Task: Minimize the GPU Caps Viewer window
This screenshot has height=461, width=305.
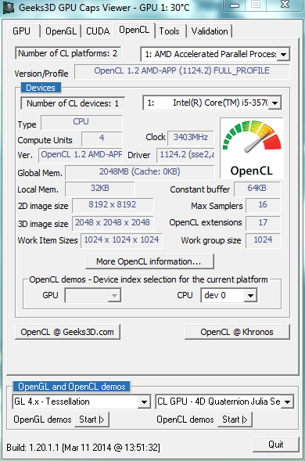Action: click(x=235, y=5)
